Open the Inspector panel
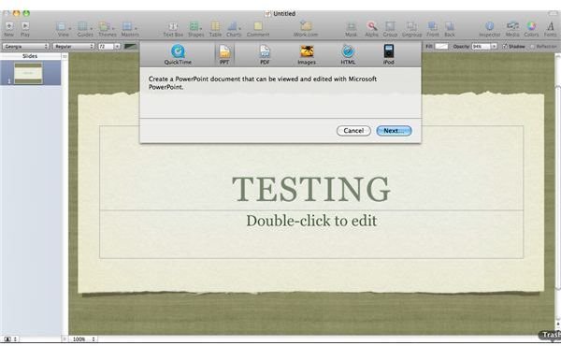This screenshot has width=561, height=346. (489, 29)
